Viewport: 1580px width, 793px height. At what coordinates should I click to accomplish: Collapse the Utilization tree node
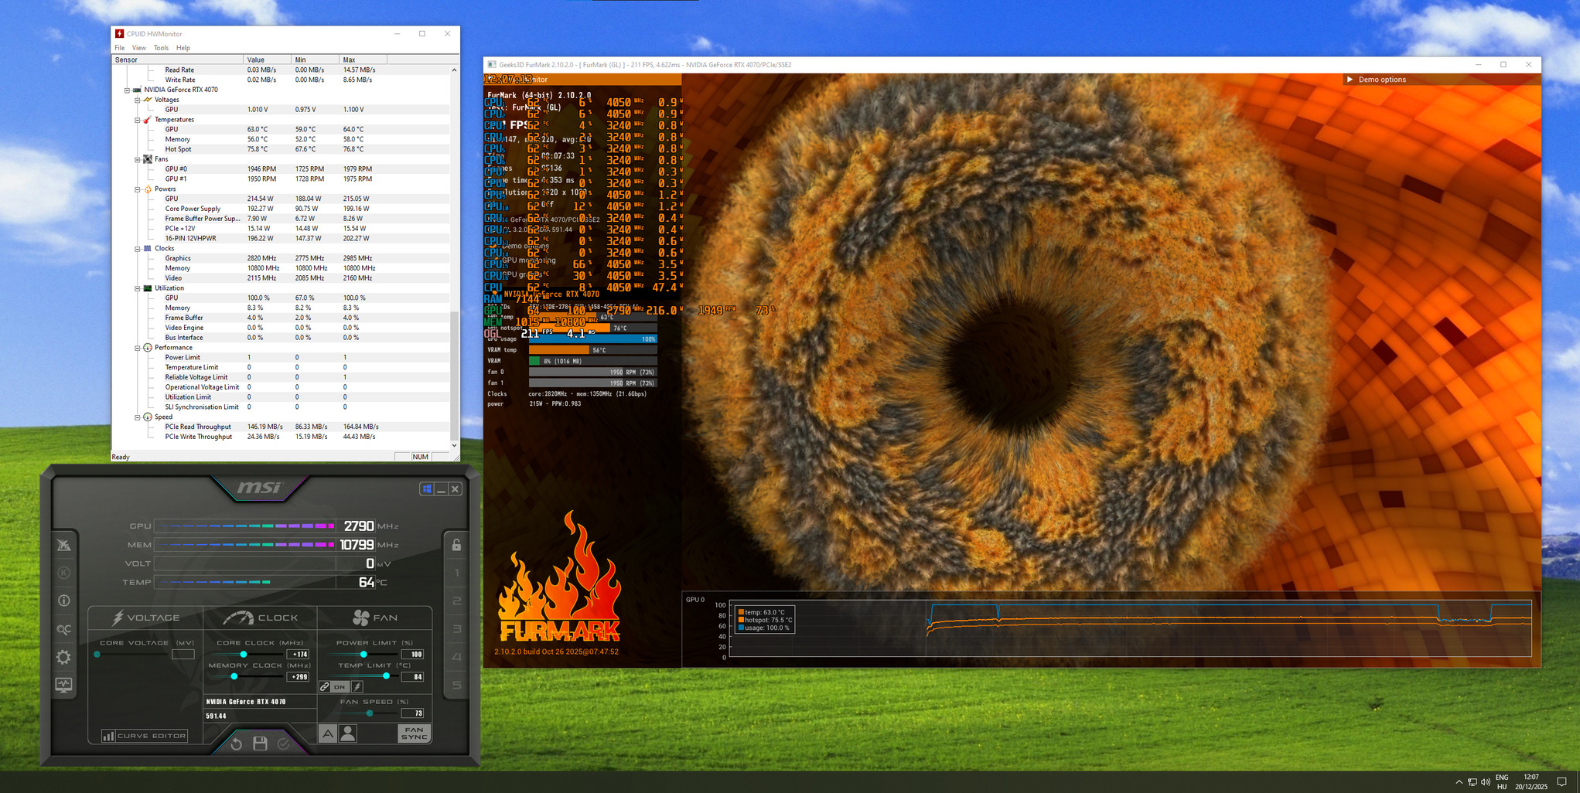point(138,288)
